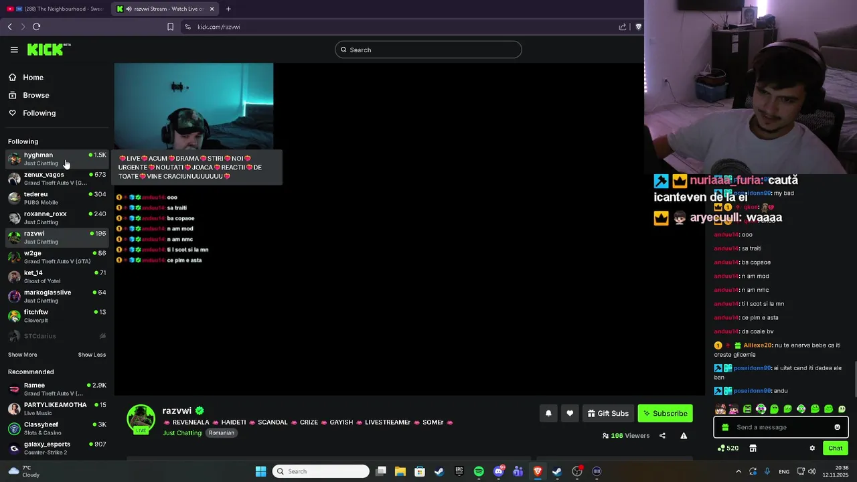Open markoglasslive channel
The image size is (857, 482).
pos(57,296)
